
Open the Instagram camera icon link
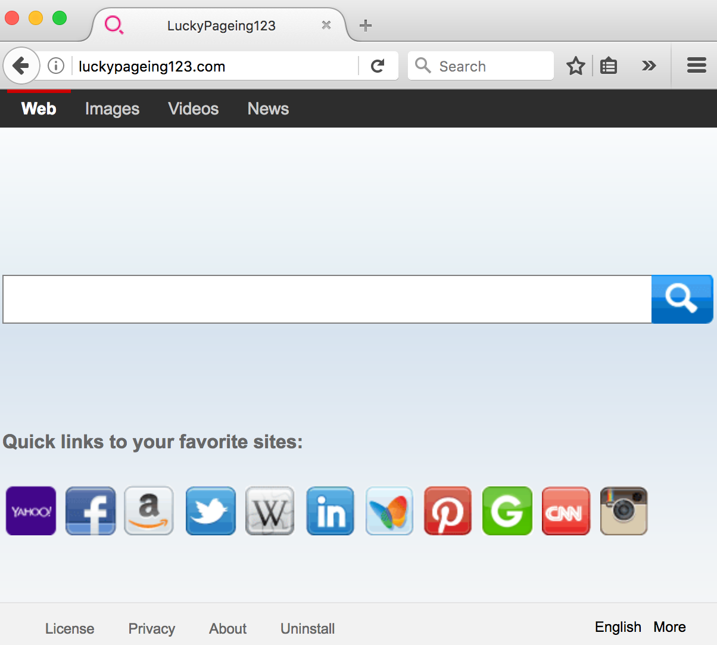pos(624,511)
